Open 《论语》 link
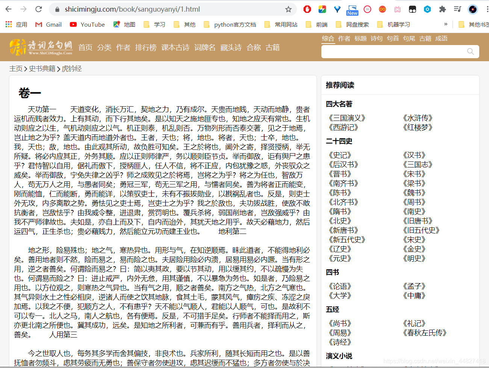 (x=339, y=286)
